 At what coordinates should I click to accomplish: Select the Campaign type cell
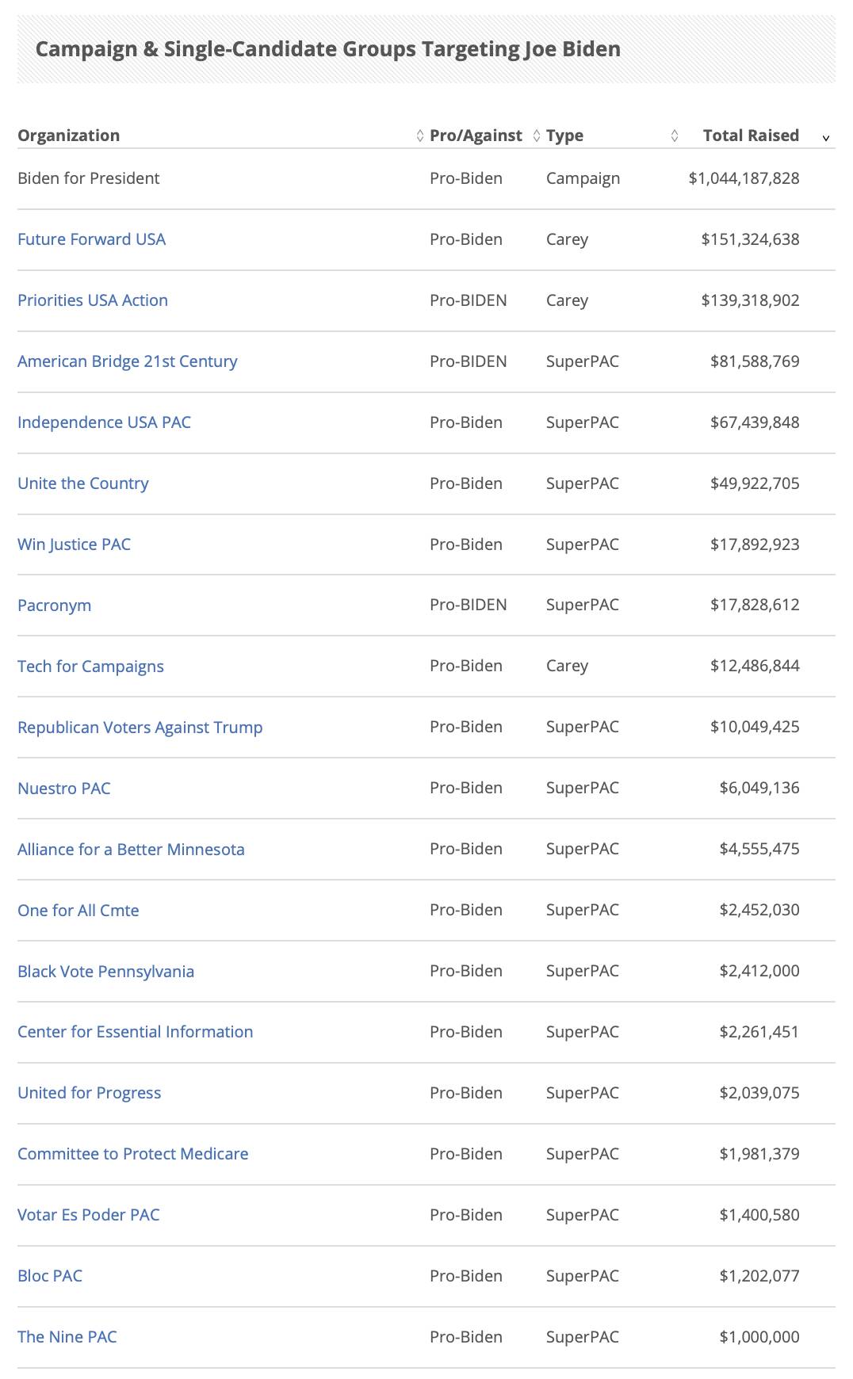(x=583, y=179)
